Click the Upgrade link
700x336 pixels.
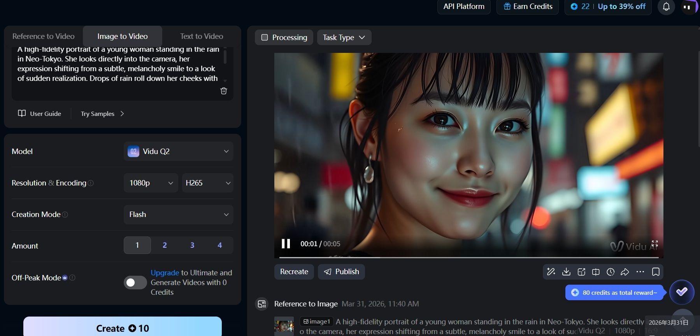point(165,273)
